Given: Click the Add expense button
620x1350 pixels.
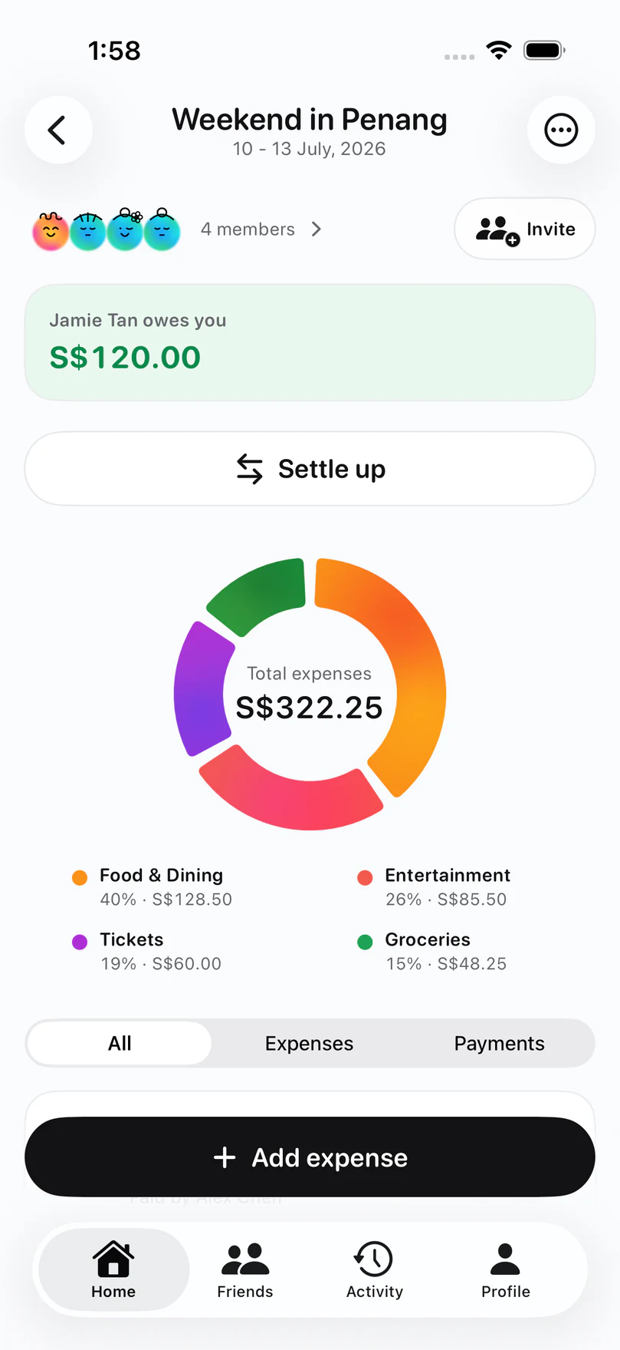Looking at the screenshot, I should pyautogui.click(x=310, y=1157).
